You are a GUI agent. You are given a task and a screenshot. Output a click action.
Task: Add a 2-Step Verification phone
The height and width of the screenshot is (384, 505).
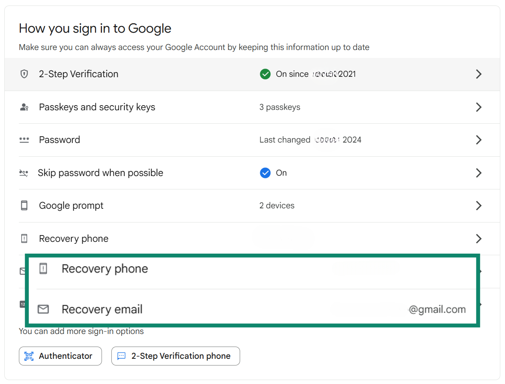[176, 356]
